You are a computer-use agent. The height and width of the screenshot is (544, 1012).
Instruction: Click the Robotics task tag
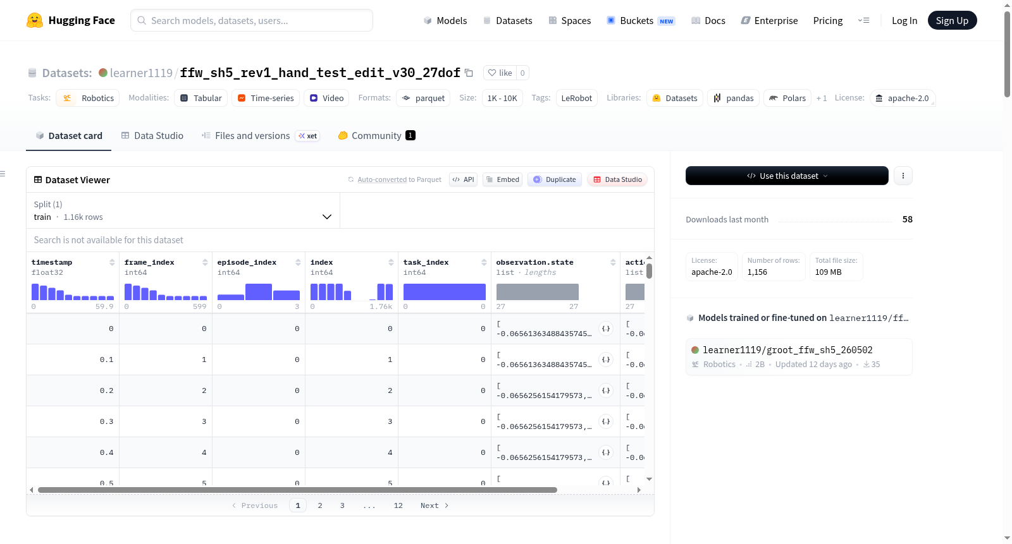click(88, 98)
